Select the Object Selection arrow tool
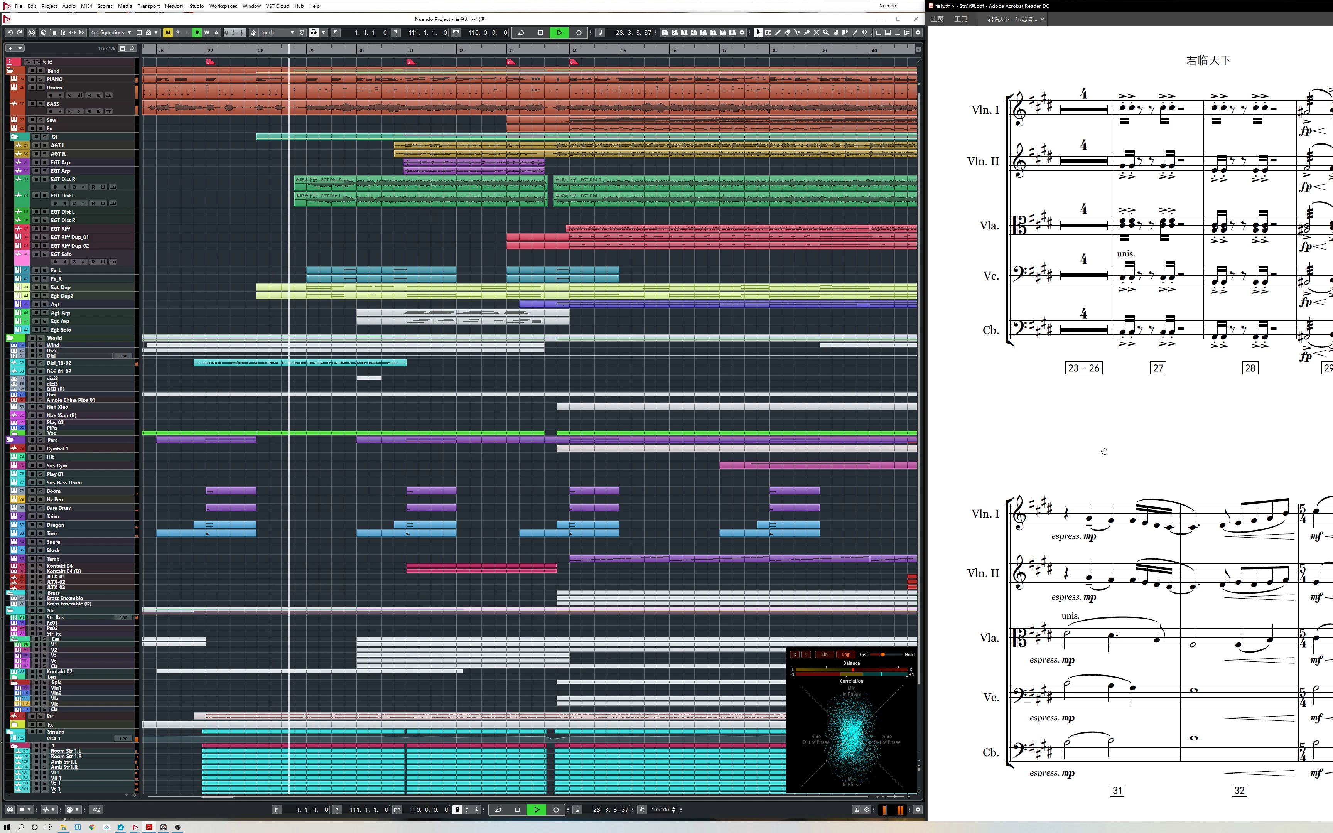1333x833 pixels. [758, 32]
